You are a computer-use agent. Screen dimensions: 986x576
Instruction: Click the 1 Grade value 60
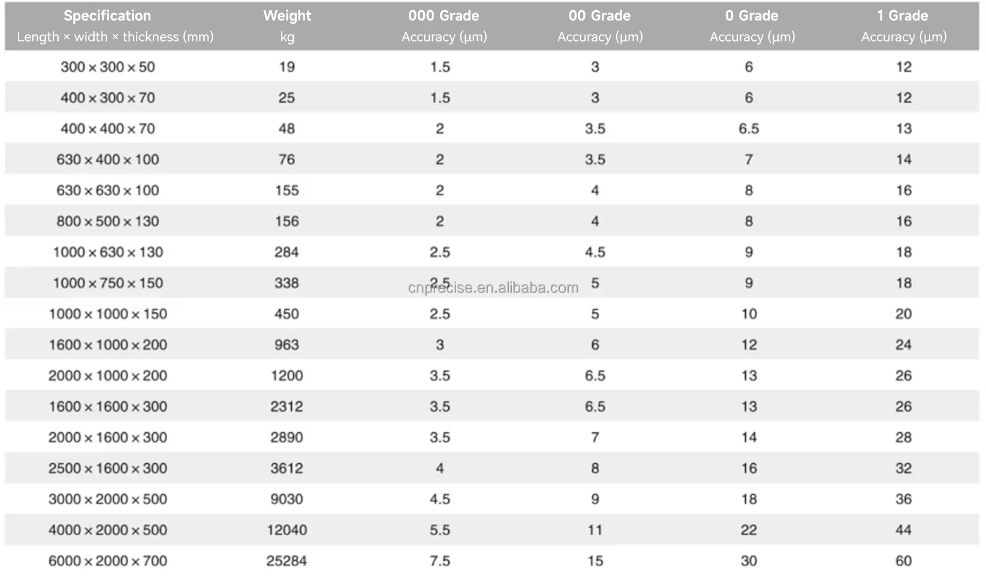coord(903,561)
